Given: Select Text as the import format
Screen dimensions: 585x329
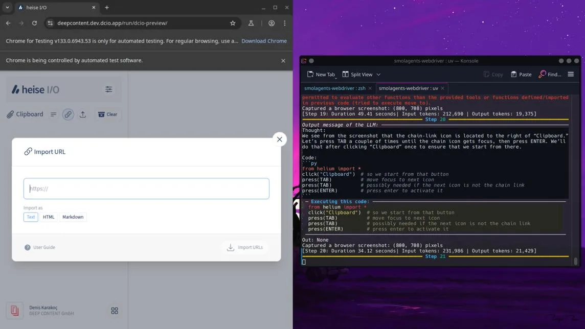Looking at the screenshot, I should coord(30,217).
